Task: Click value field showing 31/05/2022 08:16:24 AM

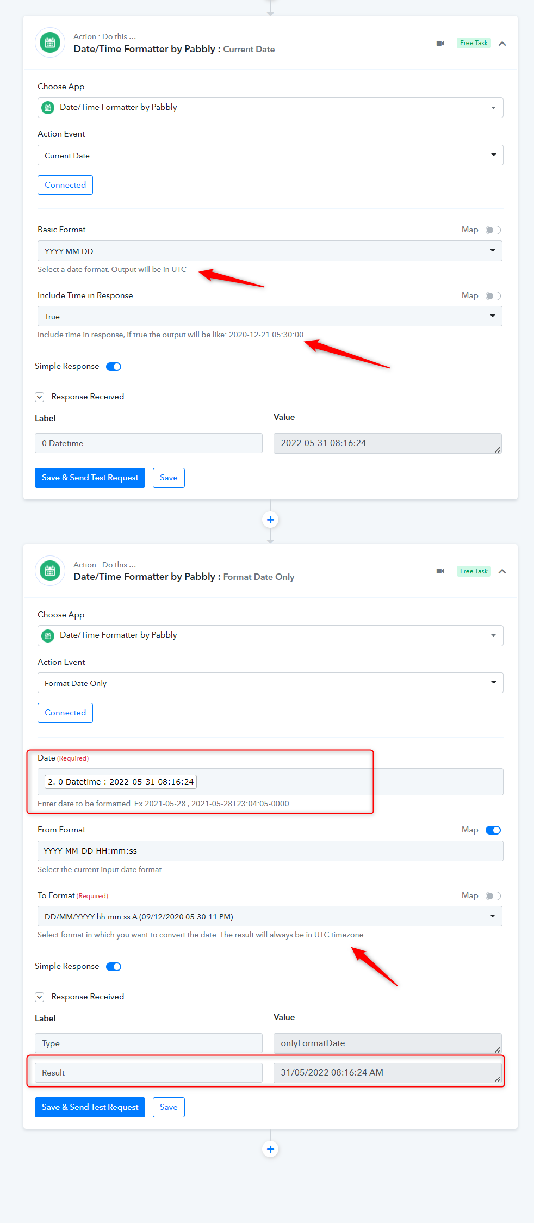Action: (x=388, y=1073)
